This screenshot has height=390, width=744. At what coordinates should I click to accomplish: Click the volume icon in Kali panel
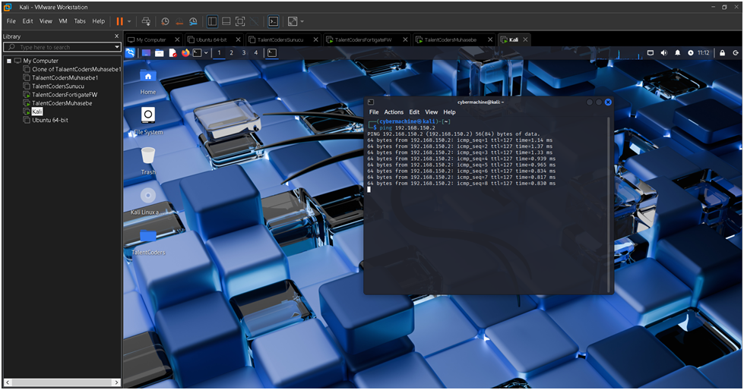(x=663, y=52)
